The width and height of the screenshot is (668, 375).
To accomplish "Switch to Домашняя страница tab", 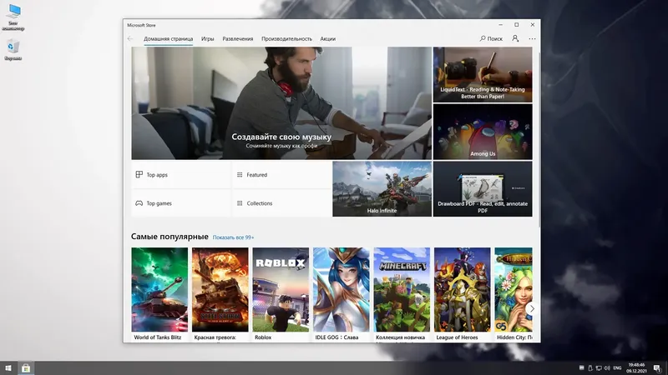I will coord(169,38).
